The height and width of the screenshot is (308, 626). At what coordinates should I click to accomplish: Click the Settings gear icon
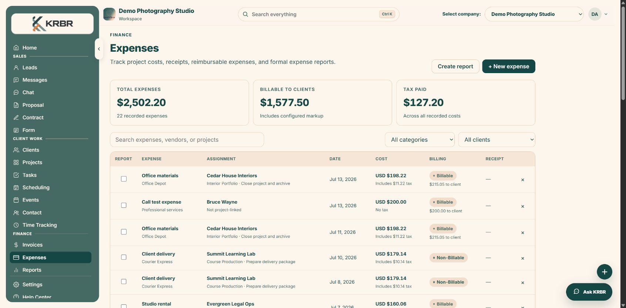coord(16,285)
